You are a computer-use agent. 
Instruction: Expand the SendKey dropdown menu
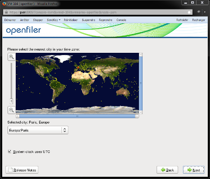tap(53, 20)
